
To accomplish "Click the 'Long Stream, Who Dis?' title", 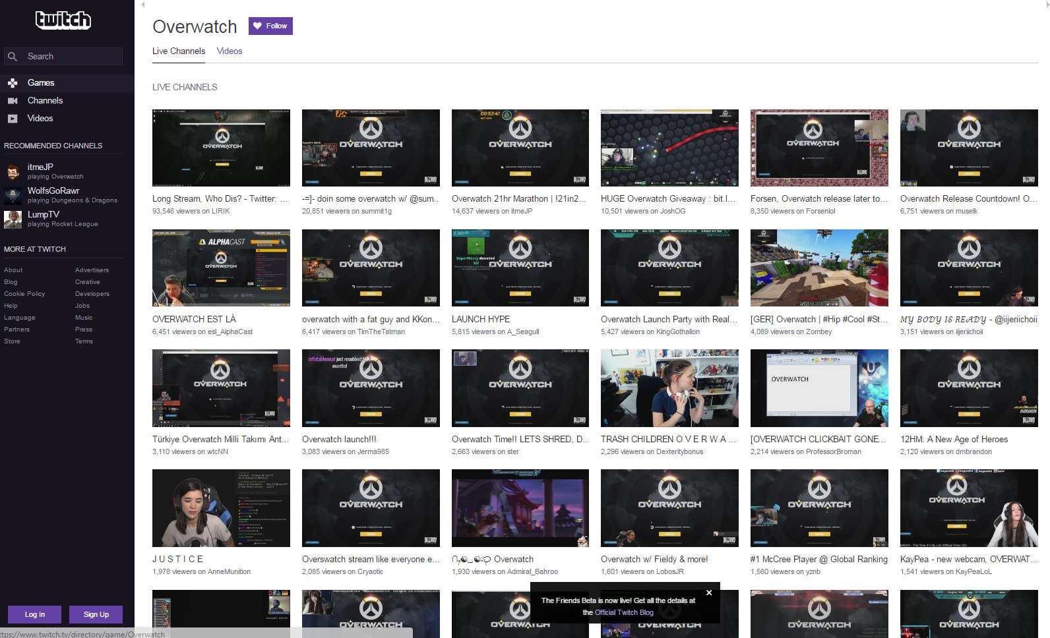I will click(220, 198).
